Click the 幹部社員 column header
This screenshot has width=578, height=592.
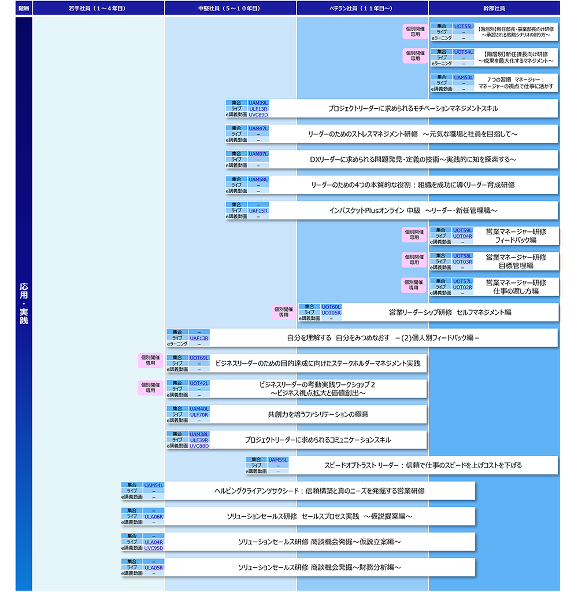click(x=494, y=8)
